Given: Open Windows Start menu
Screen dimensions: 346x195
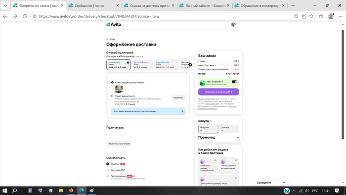Looking at the screenshot, I should tap(4, 191).
